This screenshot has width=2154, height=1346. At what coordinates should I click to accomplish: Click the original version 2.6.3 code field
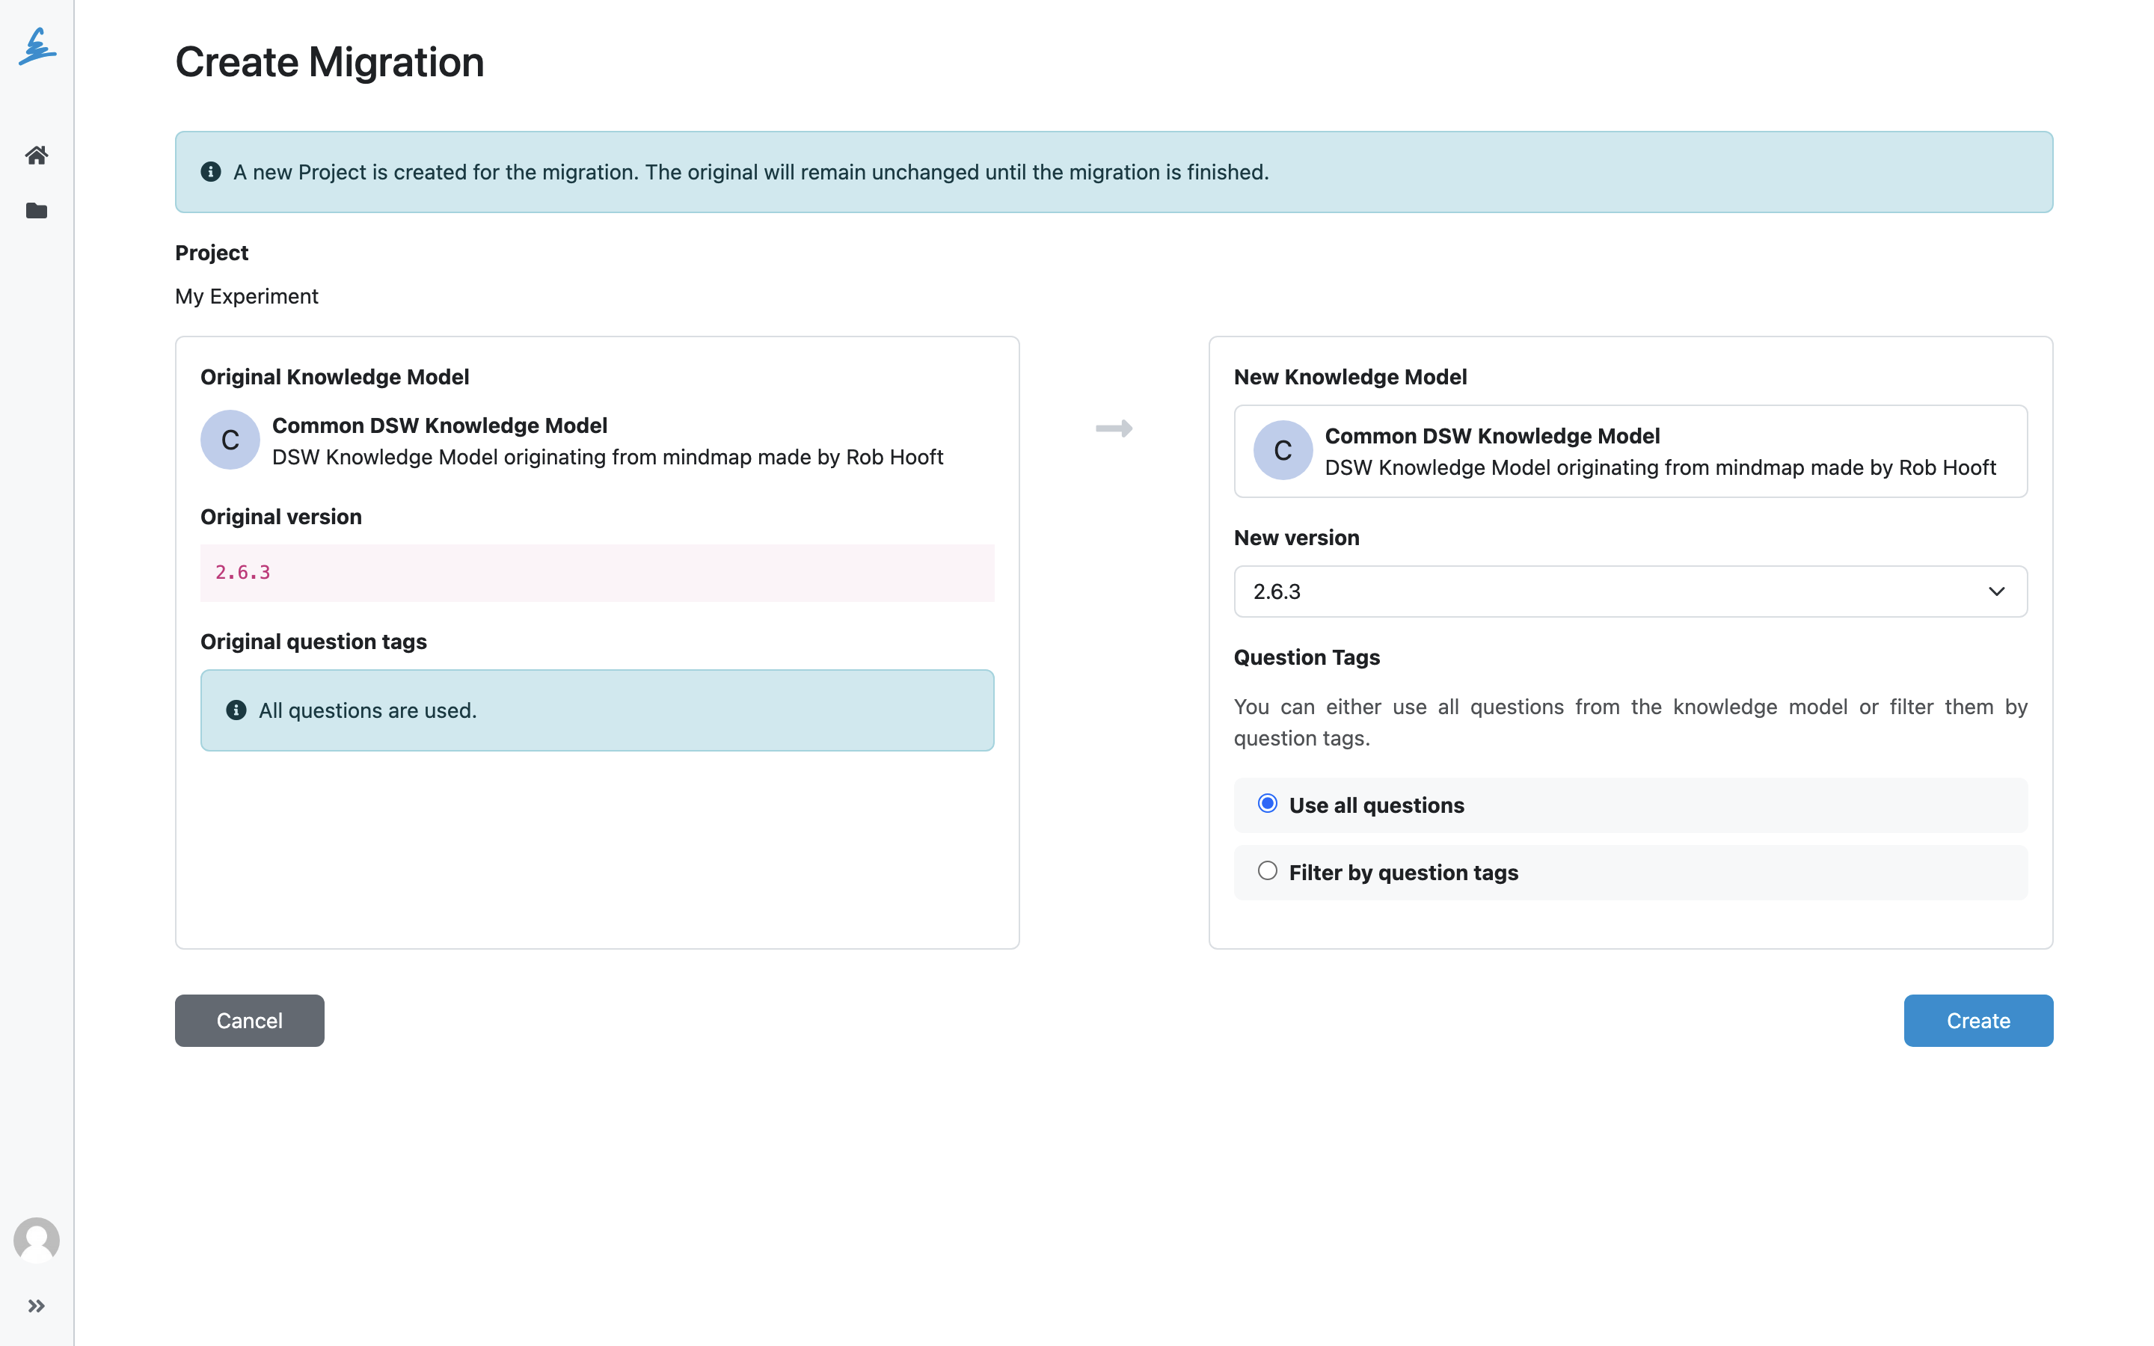click(x=598, y=572)
